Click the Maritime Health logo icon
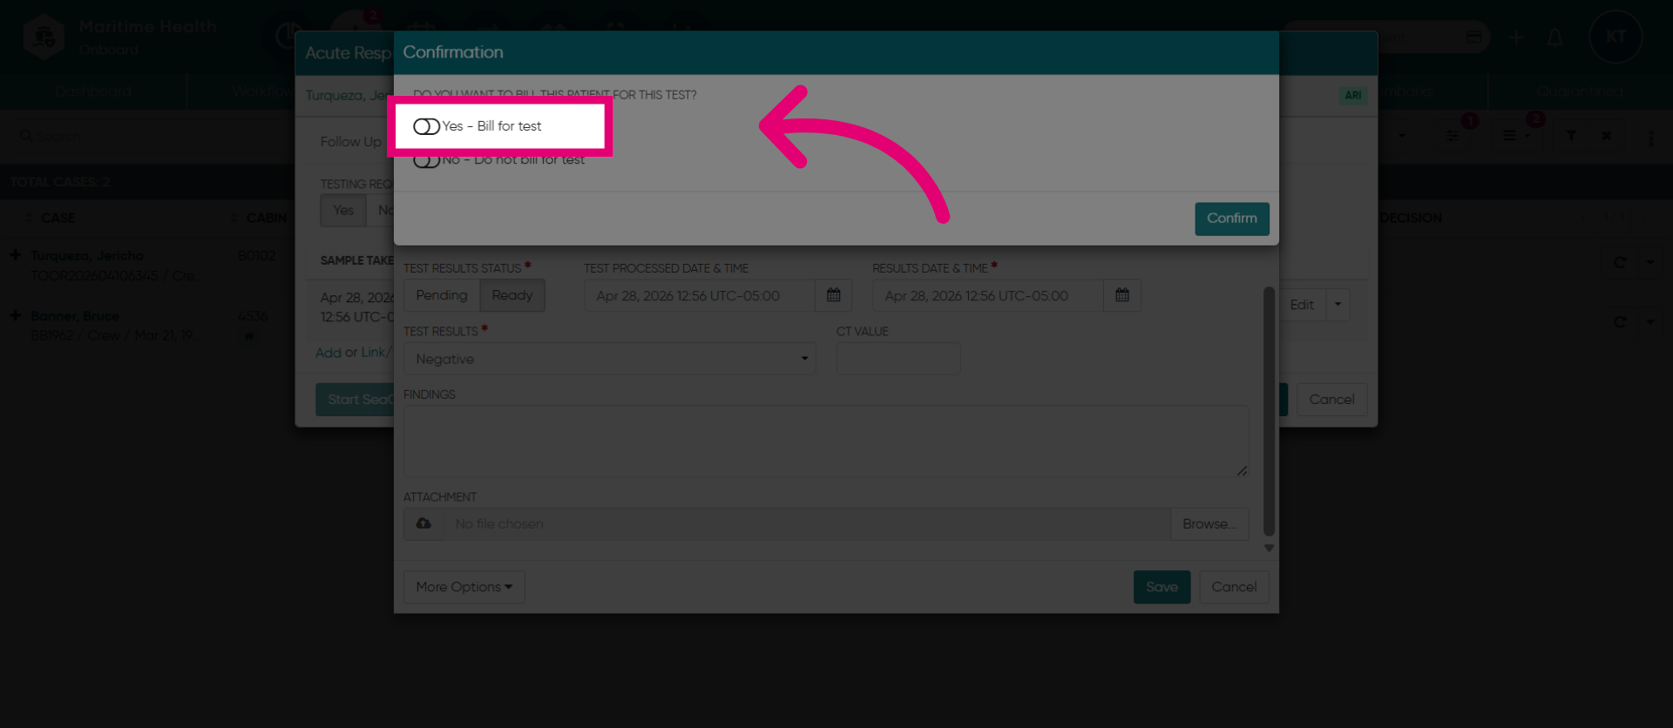This screenshot has height=728, width=1673. click(x=44, y=37)
